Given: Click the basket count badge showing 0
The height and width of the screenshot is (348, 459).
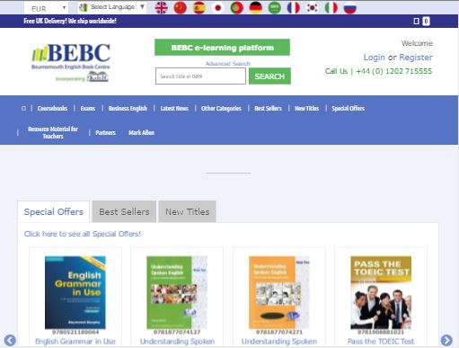Looking at the screenshot, I should click(426, 21).
